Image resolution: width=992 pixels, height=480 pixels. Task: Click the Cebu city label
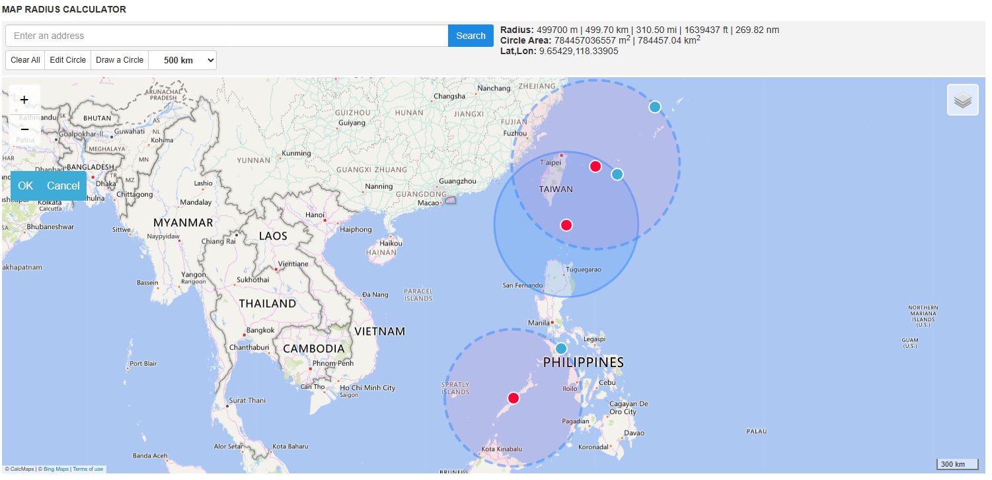coord(607,383)
